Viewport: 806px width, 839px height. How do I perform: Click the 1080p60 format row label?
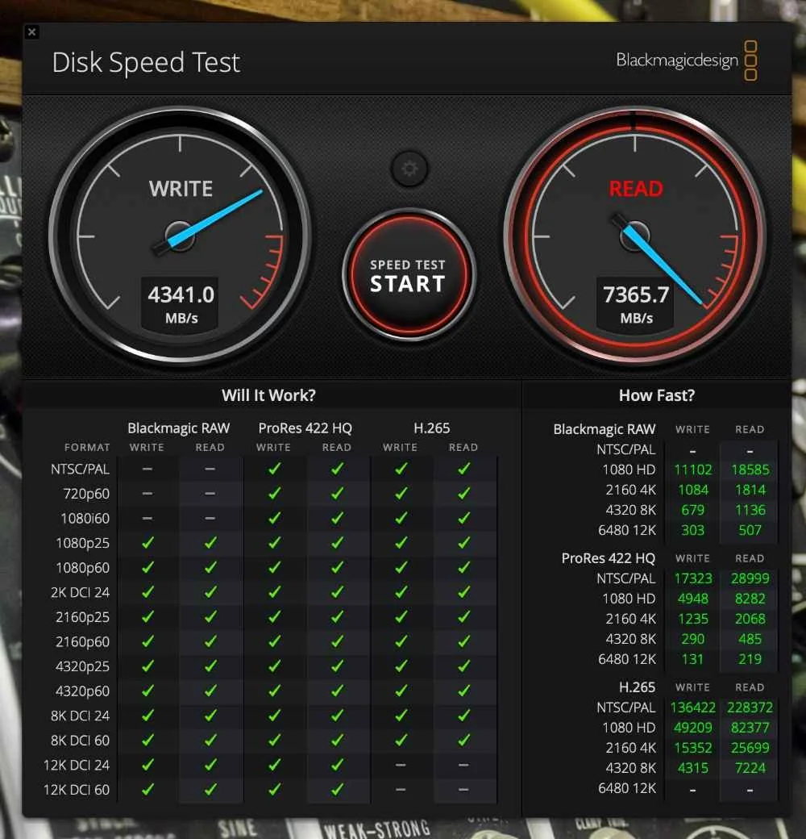(x=82, y=568)
